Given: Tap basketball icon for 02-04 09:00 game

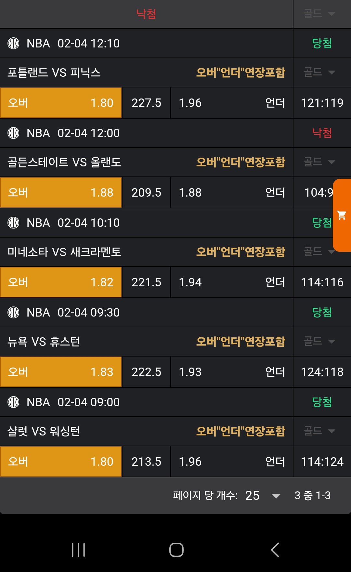Looking at the screenshot, I should coord(13,402).
